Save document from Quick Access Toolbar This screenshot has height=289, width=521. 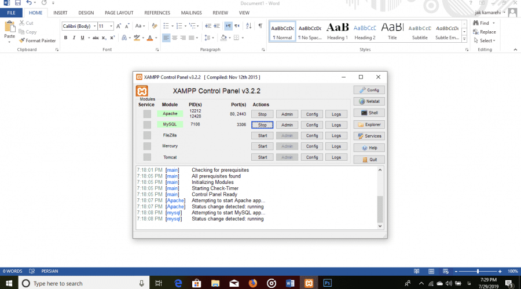(x=17, y=3)
